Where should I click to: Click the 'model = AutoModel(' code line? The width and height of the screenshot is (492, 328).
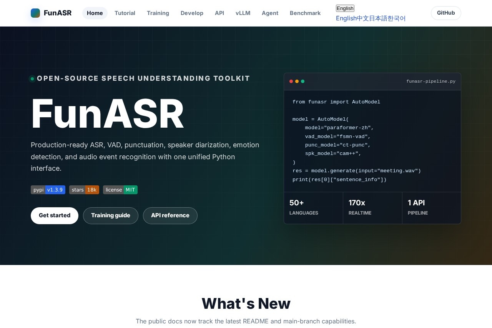point(321,120)
